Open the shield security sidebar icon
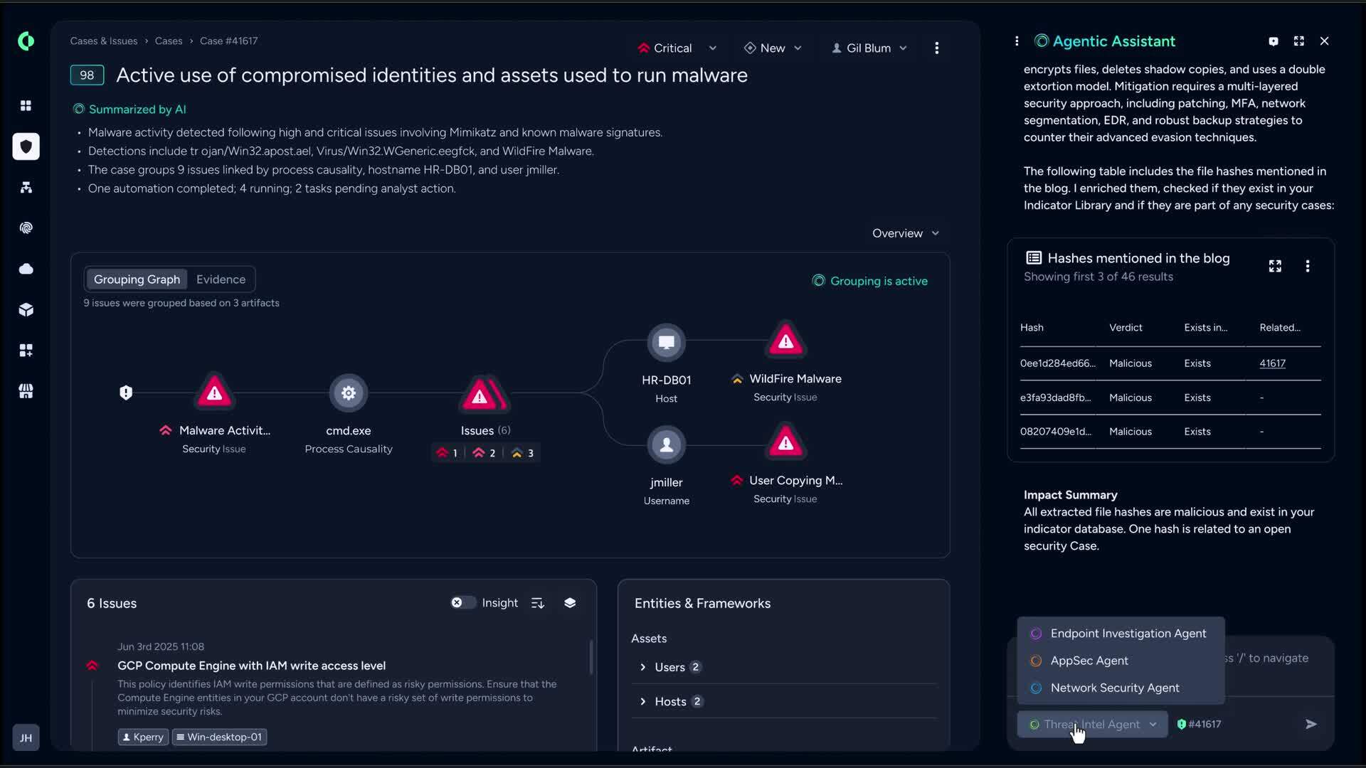This screenshot has height=768, width=1366. pyautogui.click(x=26, y=146)
